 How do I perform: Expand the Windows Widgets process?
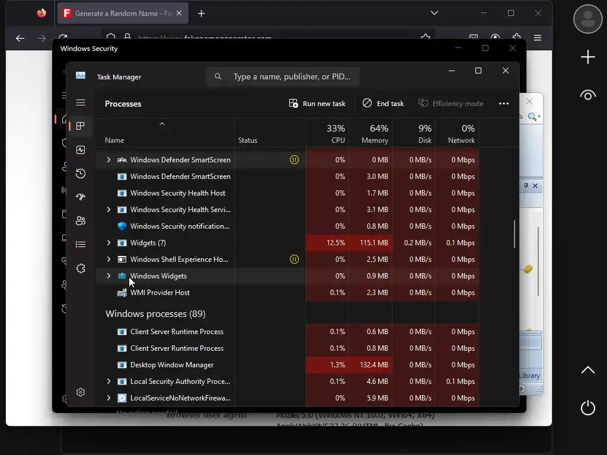point(109,276)
